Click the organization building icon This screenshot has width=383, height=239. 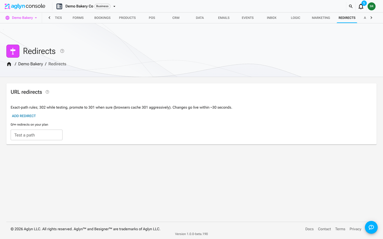point(59,6)
